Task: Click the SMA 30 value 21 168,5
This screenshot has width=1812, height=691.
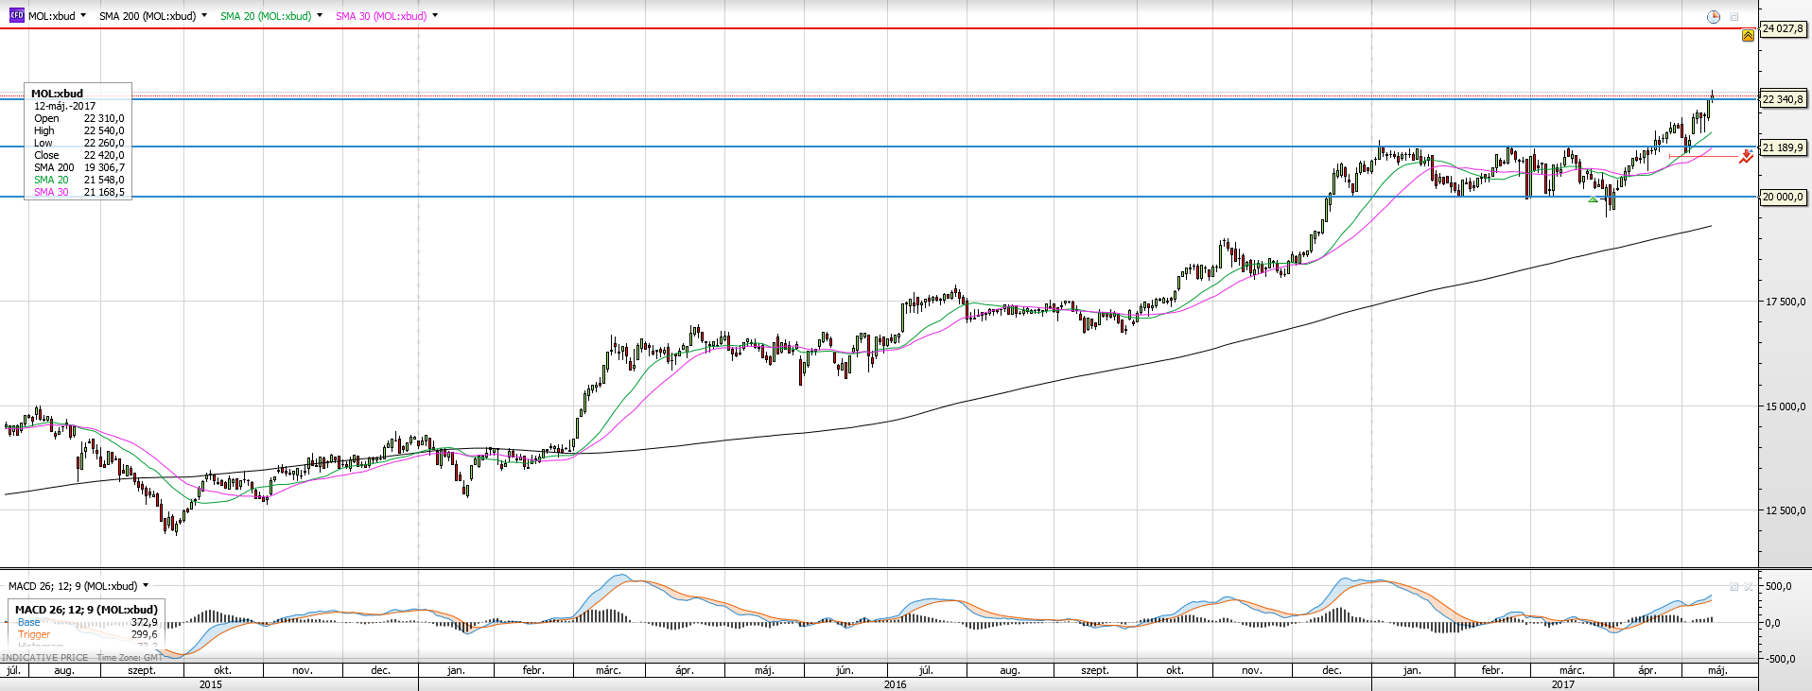Action: 104,192
